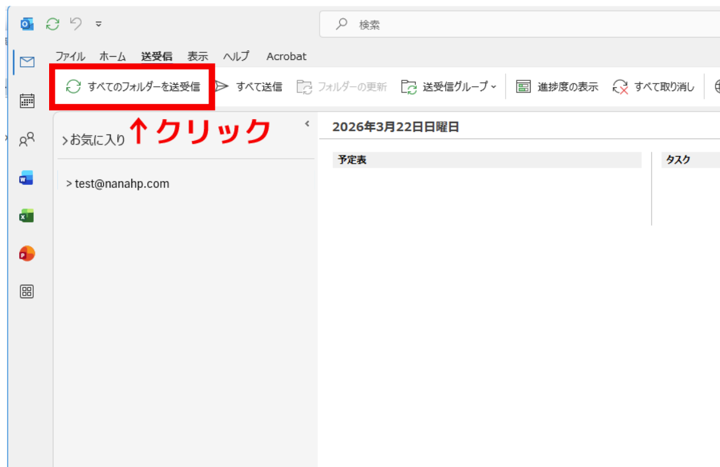The image size is (720, 467).
Task: Launch PowerPoint from the sidebar
Action: coord(27,254)
